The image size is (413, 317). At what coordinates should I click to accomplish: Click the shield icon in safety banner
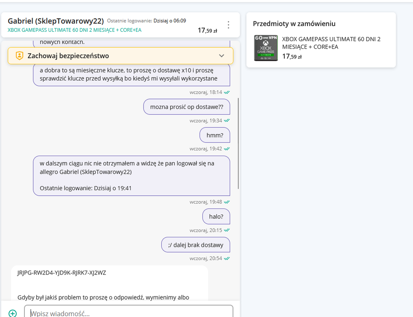19,56
